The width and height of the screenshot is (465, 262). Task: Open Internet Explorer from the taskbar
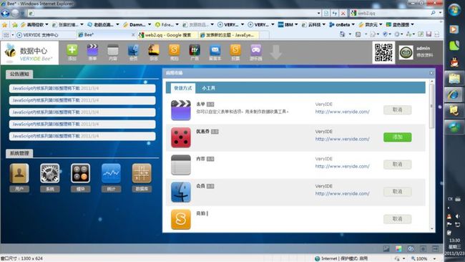point(454,94)
